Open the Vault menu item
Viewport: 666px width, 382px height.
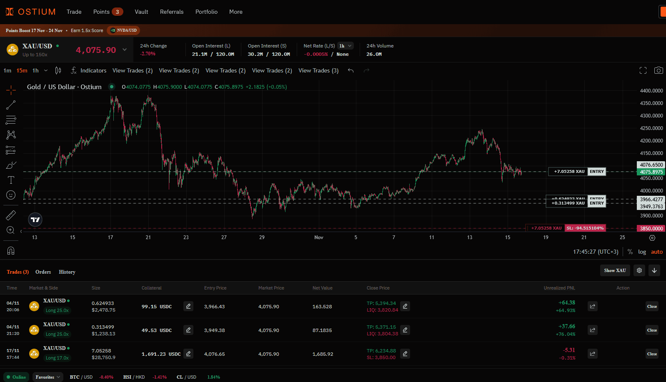click(141, 12)
